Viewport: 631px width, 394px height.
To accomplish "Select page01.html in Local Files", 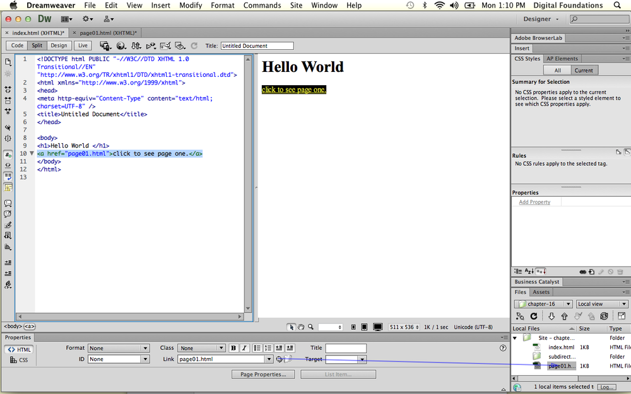I will pyautogui.click(x=562, y=366).
